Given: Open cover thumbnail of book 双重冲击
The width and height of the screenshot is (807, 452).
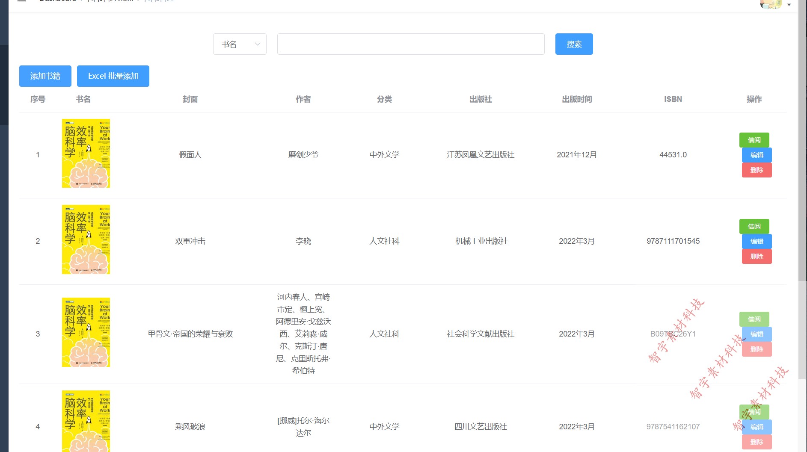Looking at the screenshot, I should pyautogui.click(x=86, y=239).
